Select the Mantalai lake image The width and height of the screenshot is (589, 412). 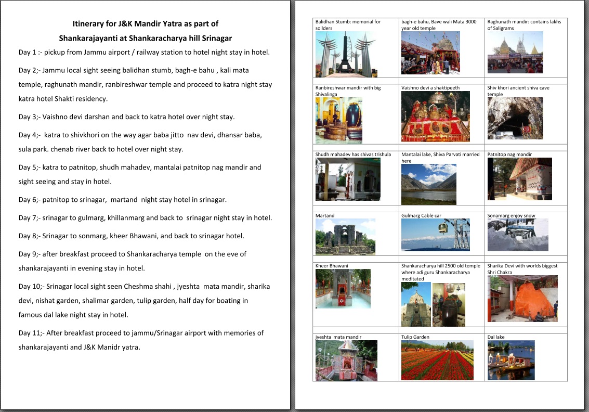pyautogui.click(x=428, y=184)
